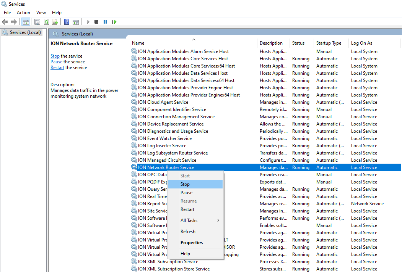Choose Pause in the context menu
The width and height of the screenshot is (402, 272).
click(195, 193)
